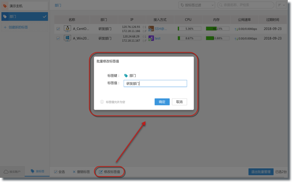Uncheck the A_Win20 host row checkbox
The image size is (292, 182).
[58, 38]
